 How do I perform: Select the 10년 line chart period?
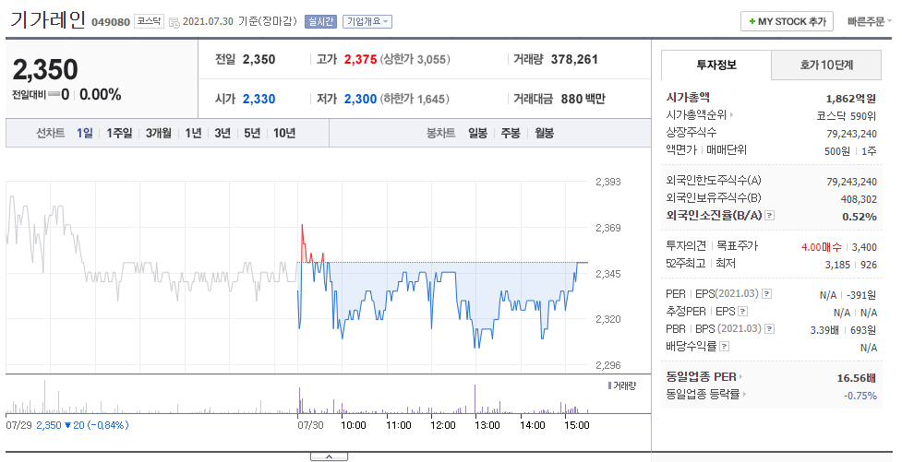[284, 134]
